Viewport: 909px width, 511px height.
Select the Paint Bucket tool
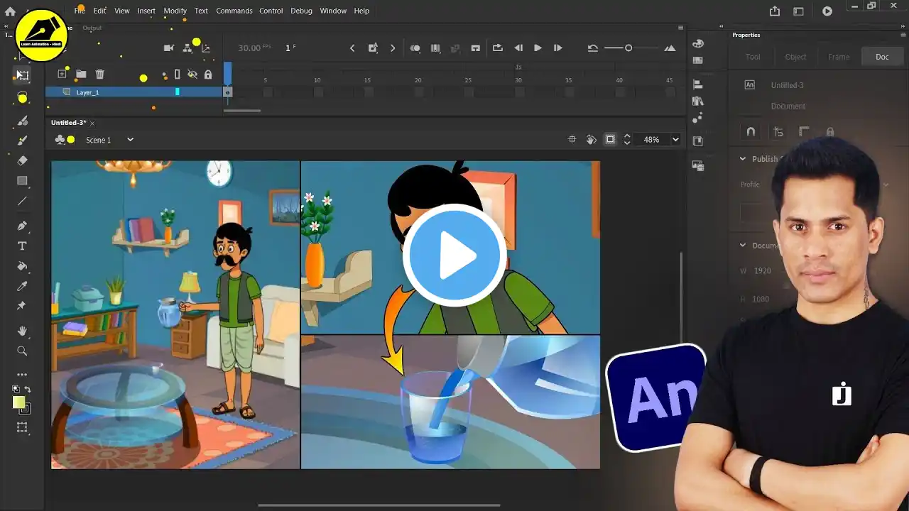[x=22, y=266]
